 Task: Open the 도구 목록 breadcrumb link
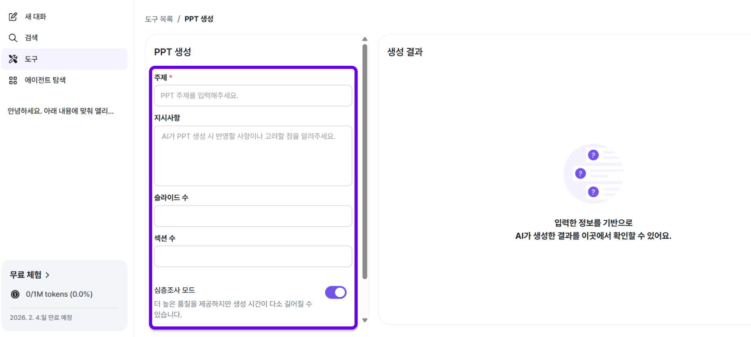[x=158, y=18]
